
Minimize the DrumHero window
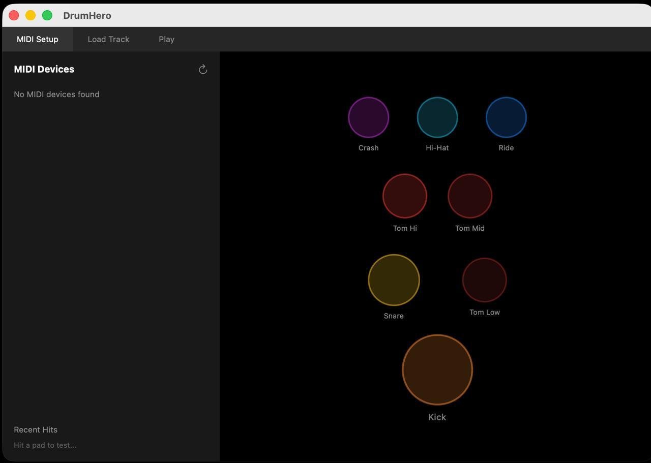pos(31,15)
